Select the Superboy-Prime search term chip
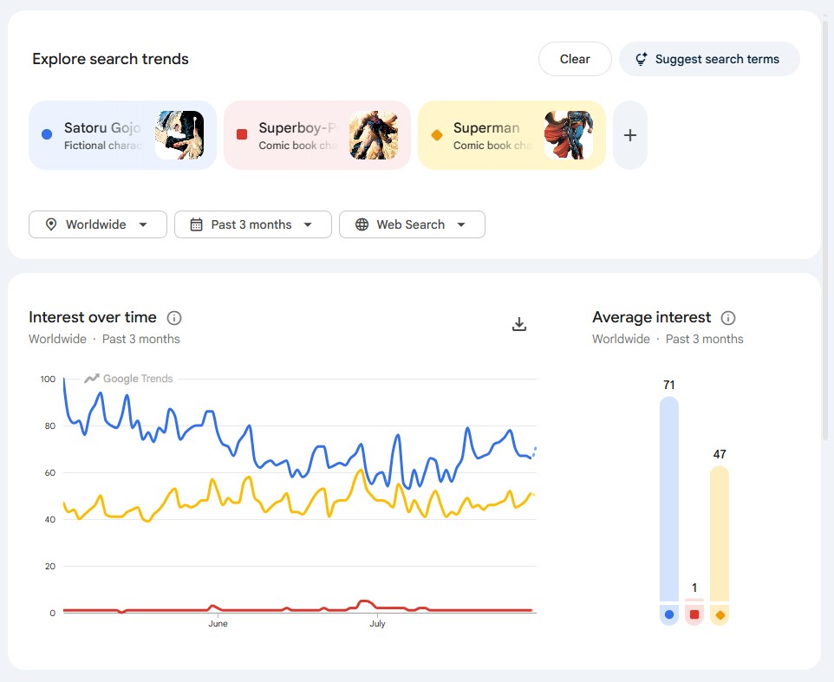Screen dimensions: 834x682 [317, 135]
